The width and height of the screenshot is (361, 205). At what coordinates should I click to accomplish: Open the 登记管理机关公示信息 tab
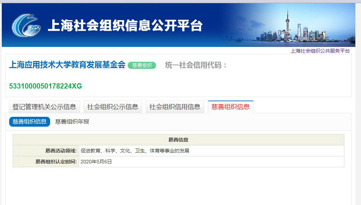(44, 107)
